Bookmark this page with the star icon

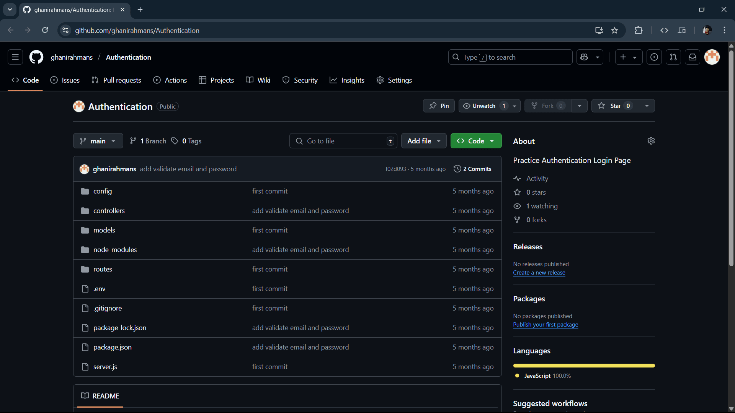(615, 31)
